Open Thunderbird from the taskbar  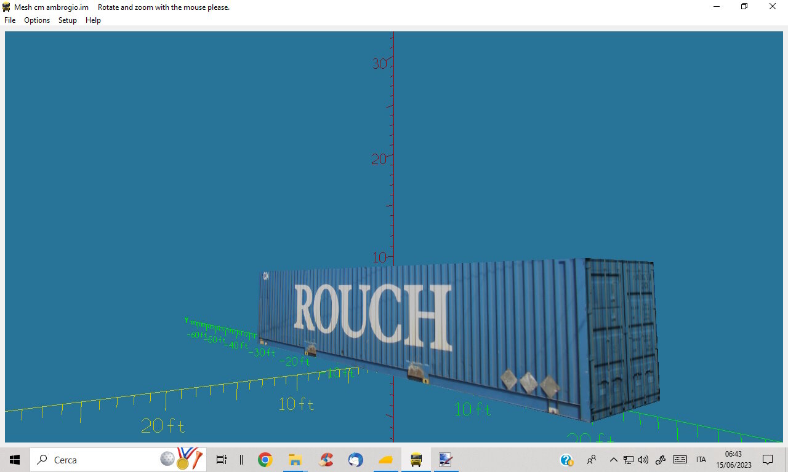coord(356,460)
